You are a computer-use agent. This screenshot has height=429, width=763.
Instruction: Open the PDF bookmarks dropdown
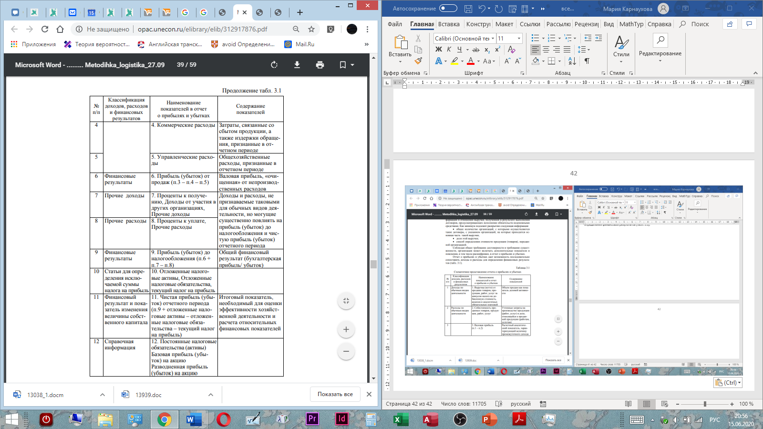[347, 65]
